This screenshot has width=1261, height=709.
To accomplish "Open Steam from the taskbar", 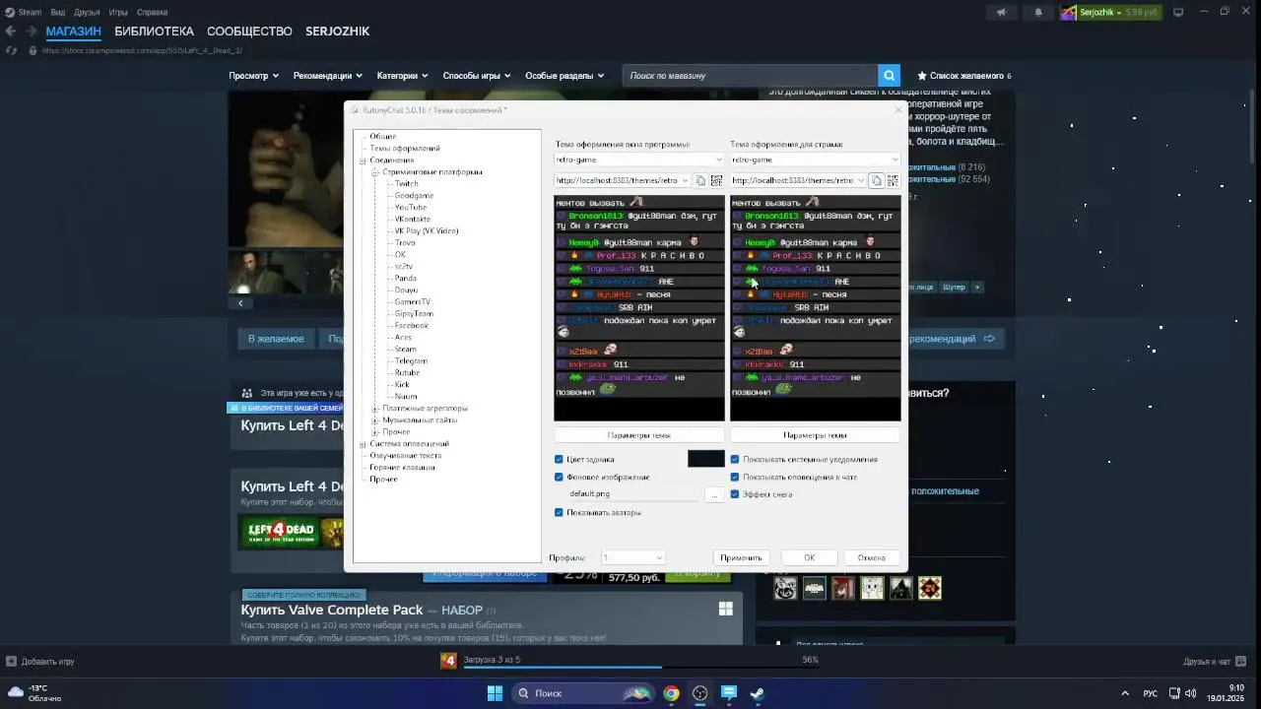I will tap(757, 693).
